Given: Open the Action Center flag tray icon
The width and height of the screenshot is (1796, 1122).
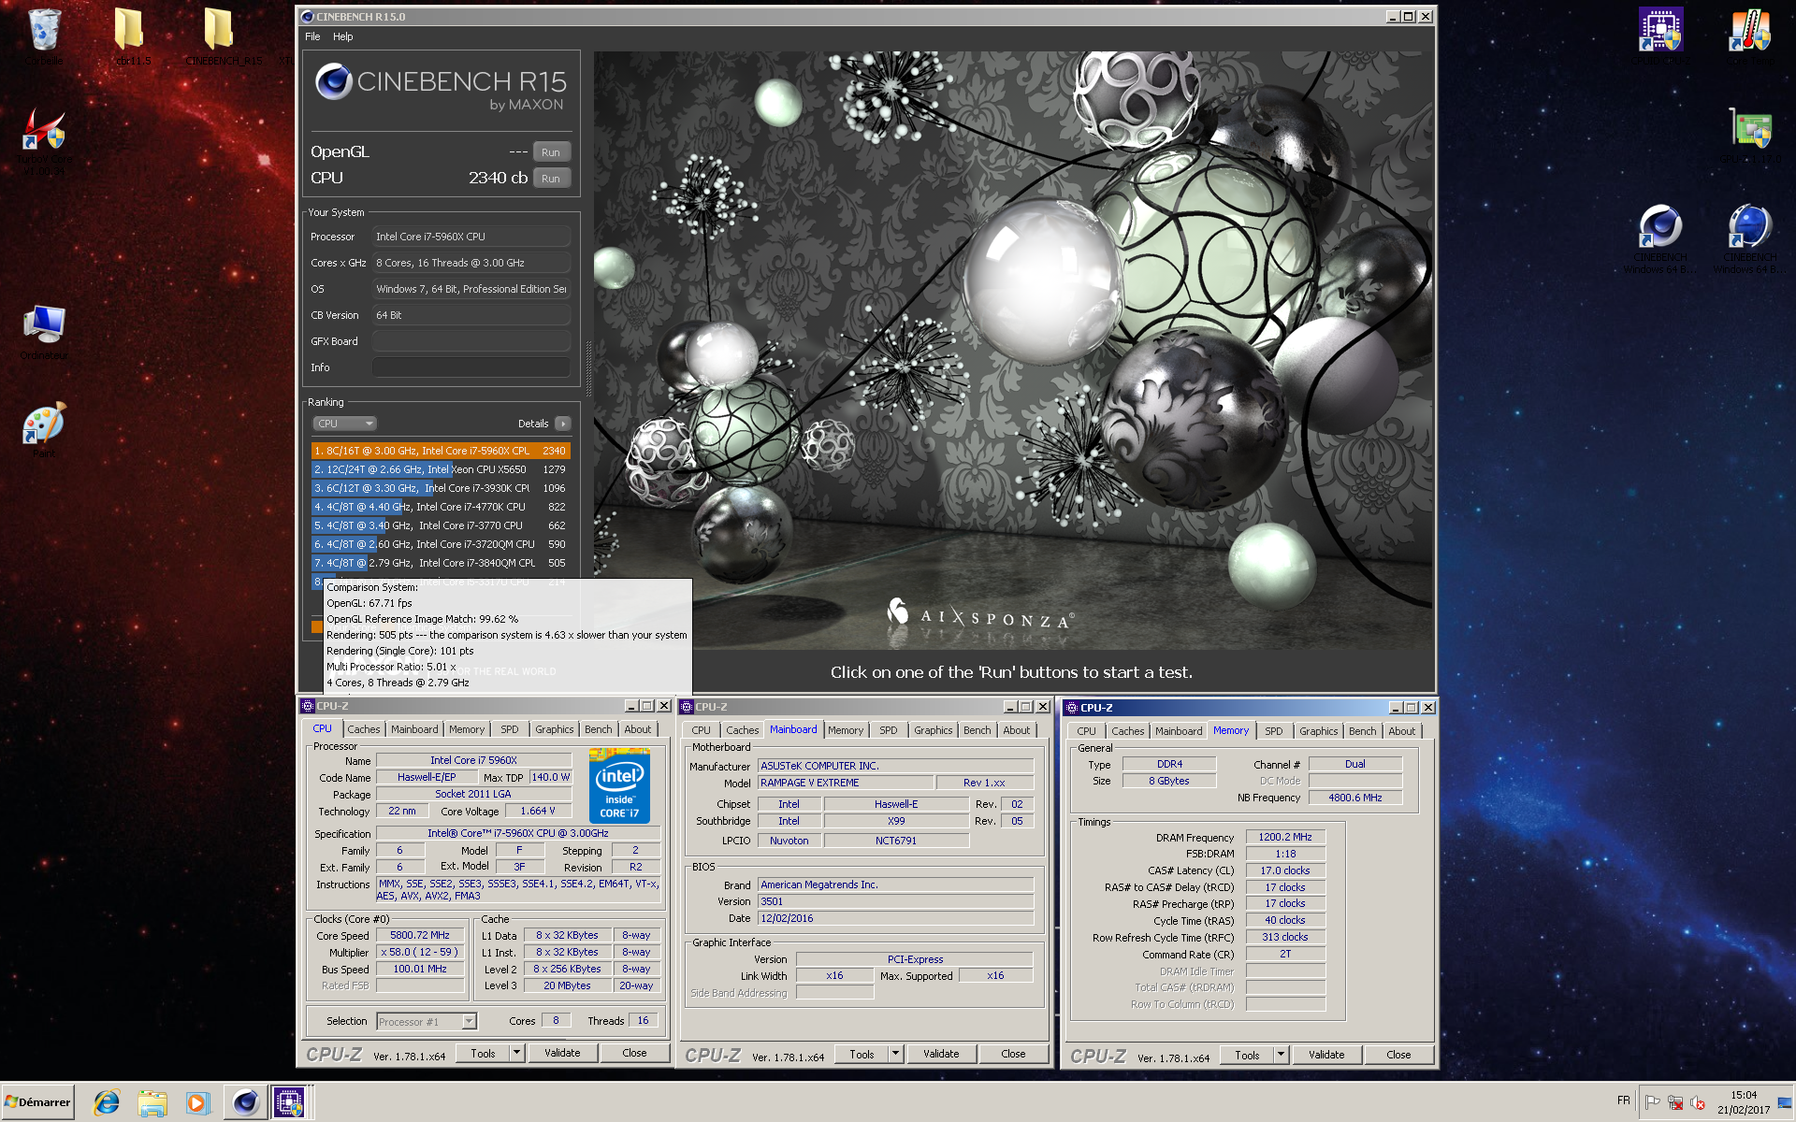Looking at the screenshot, I should coord(1652,1101).
